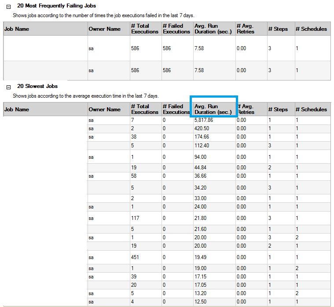Select the 420.50 average duration cell
Screen dimensions: 334x307
click(x=202, y=128)
